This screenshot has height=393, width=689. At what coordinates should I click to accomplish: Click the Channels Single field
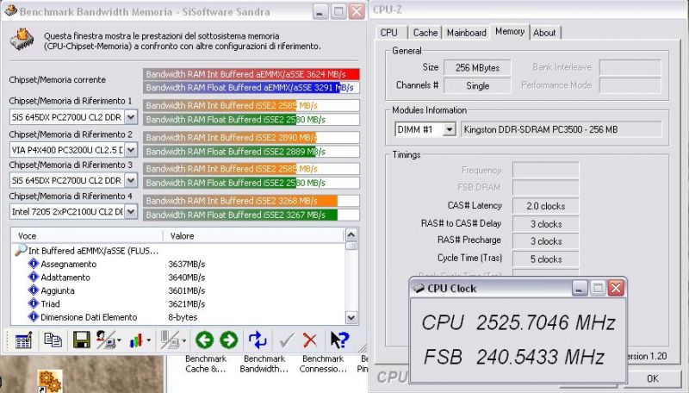477,85
